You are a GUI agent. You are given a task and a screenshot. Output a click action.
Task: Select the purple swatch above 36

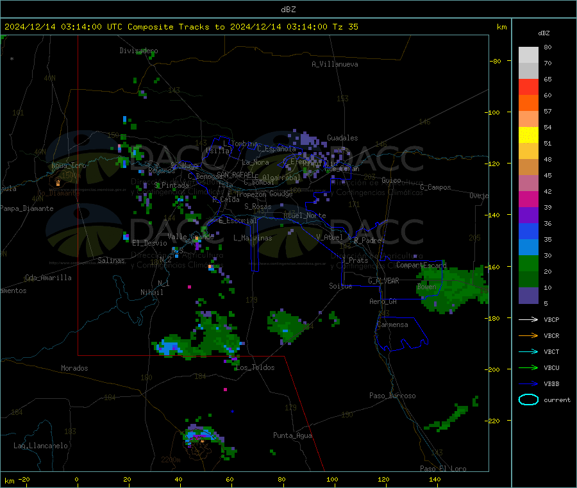tap(528, 215)
